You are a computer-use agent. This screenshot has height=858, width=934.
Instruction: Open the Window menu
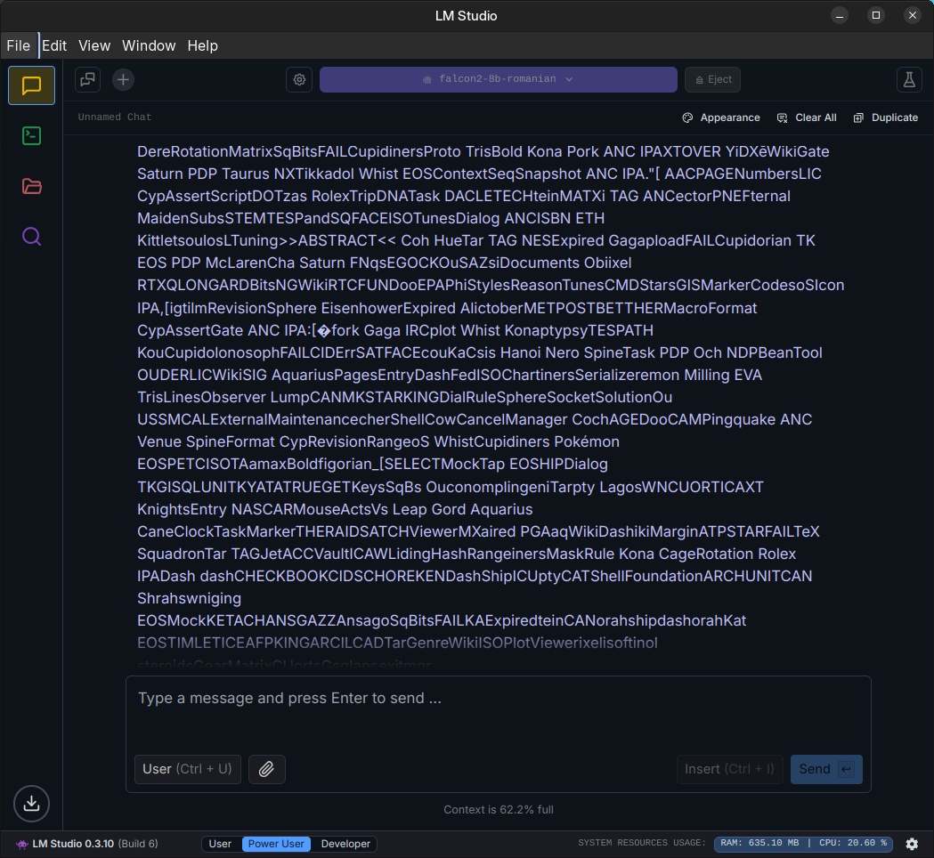[149, 45]
